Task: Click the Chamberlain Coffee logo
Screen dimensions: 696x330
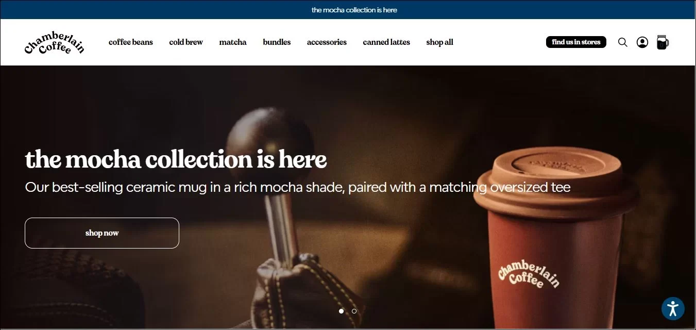Action: point(54,43)
